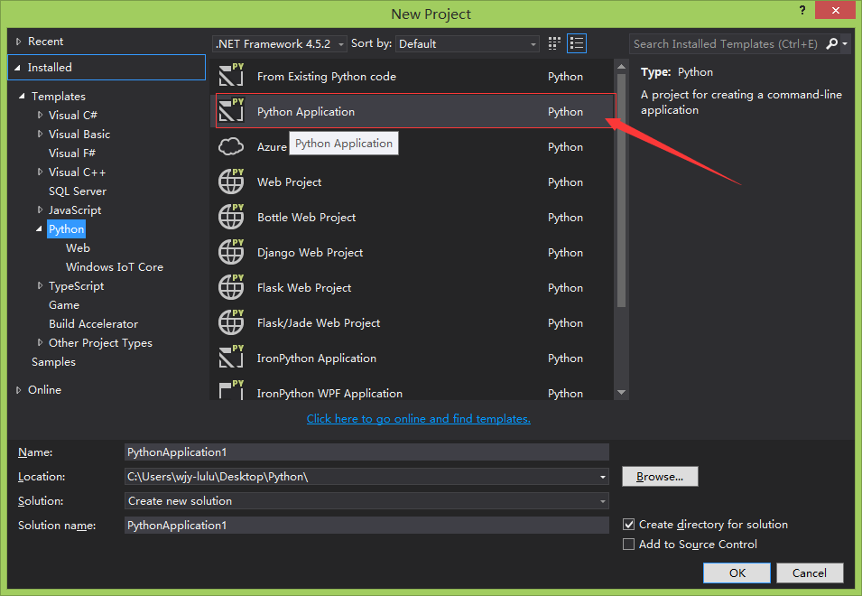Click the OK button
Viewport: 862px width, 596px height.
tap(737, 573)
